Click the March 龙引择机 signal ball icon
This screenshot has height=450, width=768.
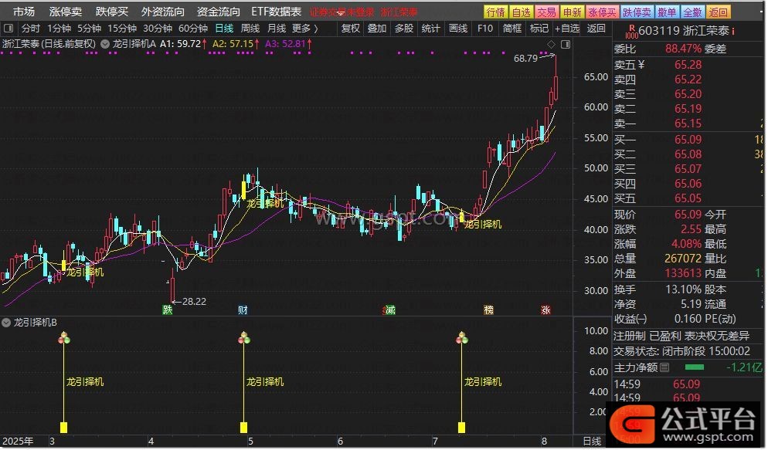click(63, 338)
